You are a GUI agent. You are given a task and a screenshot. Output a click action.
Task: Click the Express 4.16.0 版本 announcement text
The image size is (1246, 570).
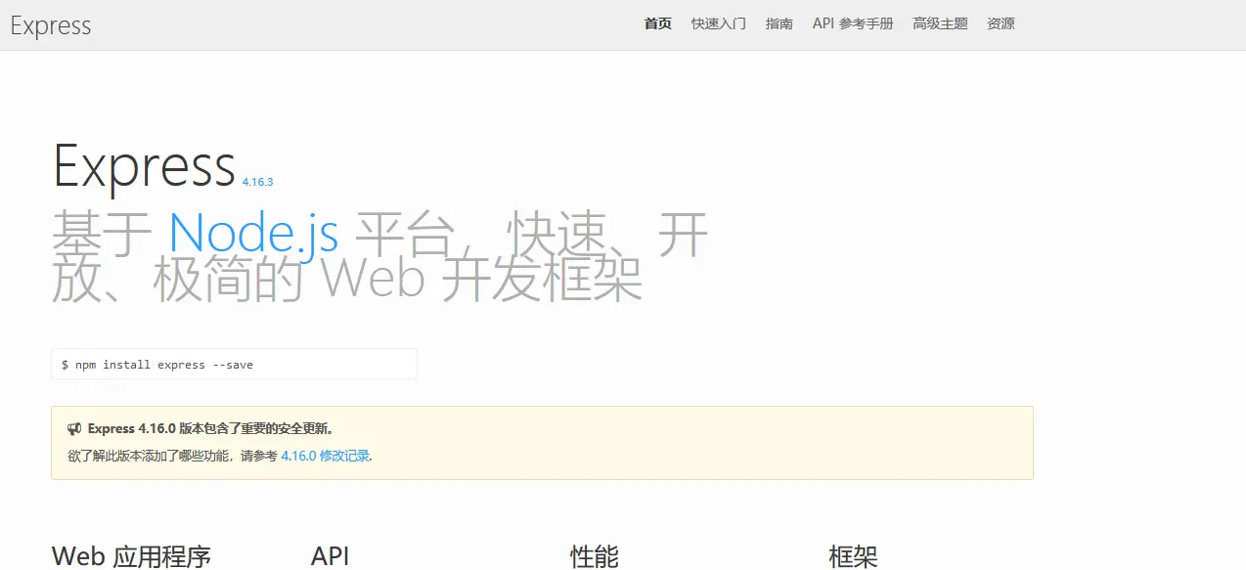click(212, 428)
